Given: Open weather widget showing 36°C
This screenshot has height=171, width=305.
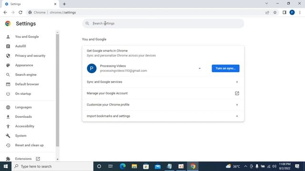Looking at the screenshot, I should pos(233,166).
